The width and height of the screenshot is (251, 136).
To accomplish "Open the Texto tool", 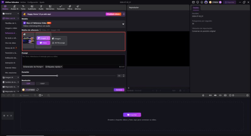I will click(23, 8).
